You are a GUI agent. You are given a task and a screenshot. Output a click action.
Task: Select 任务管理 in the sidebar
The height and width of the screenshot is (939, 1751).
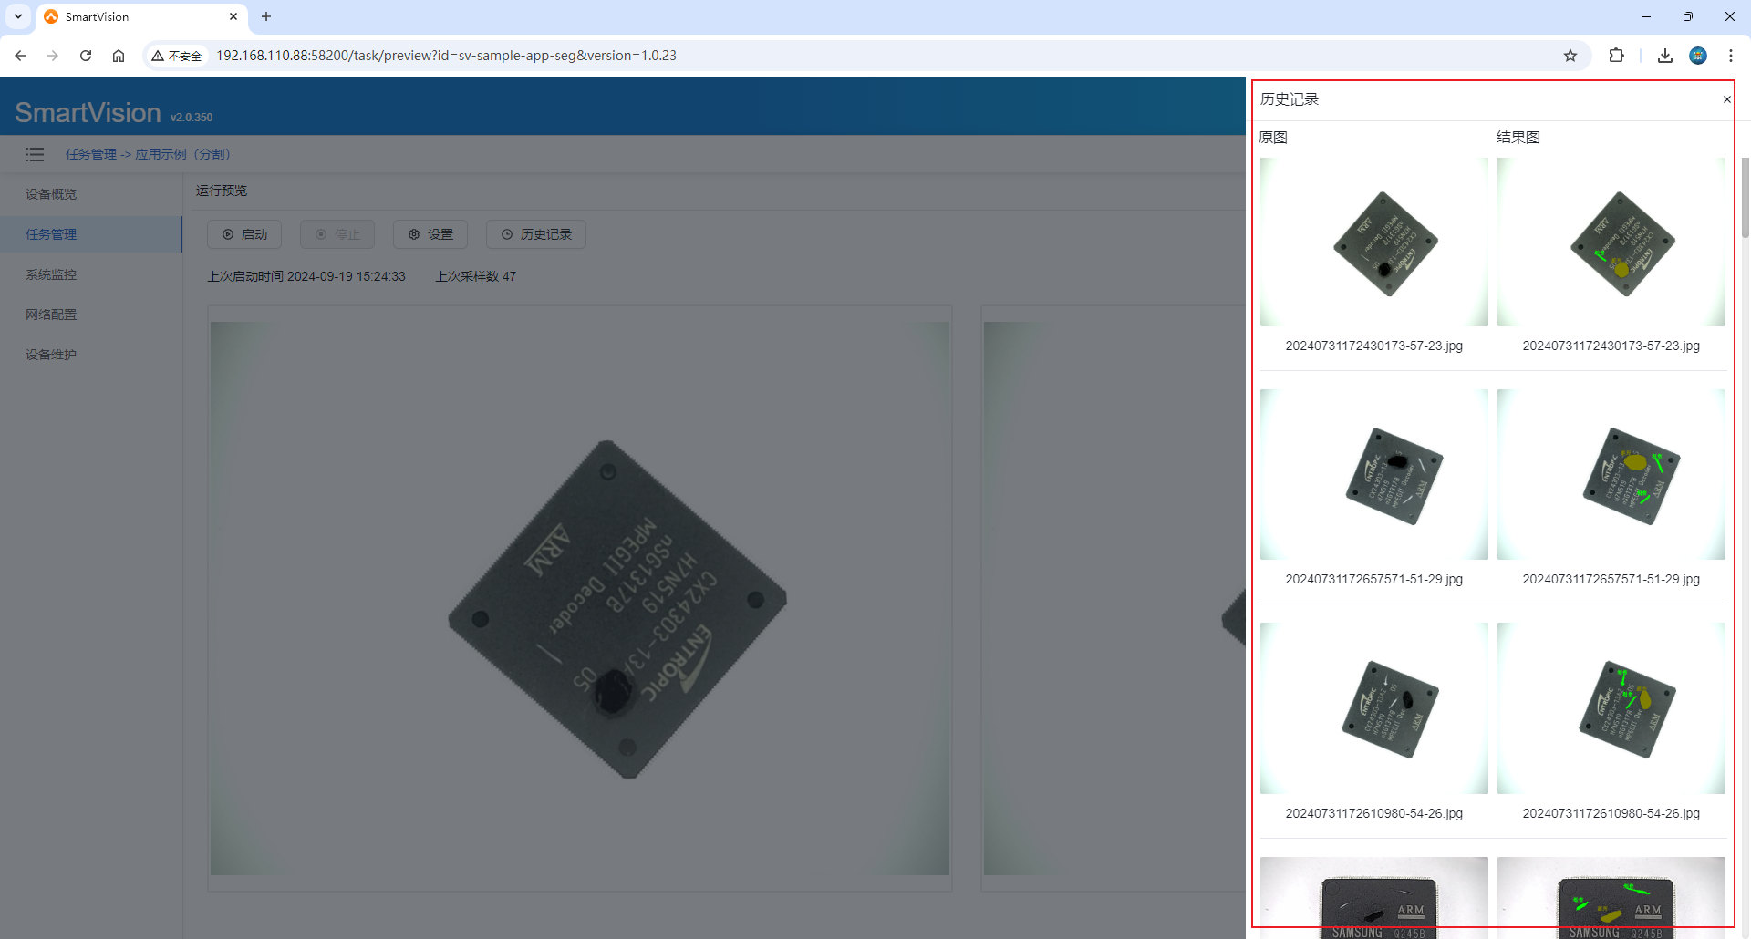[91, 234]
